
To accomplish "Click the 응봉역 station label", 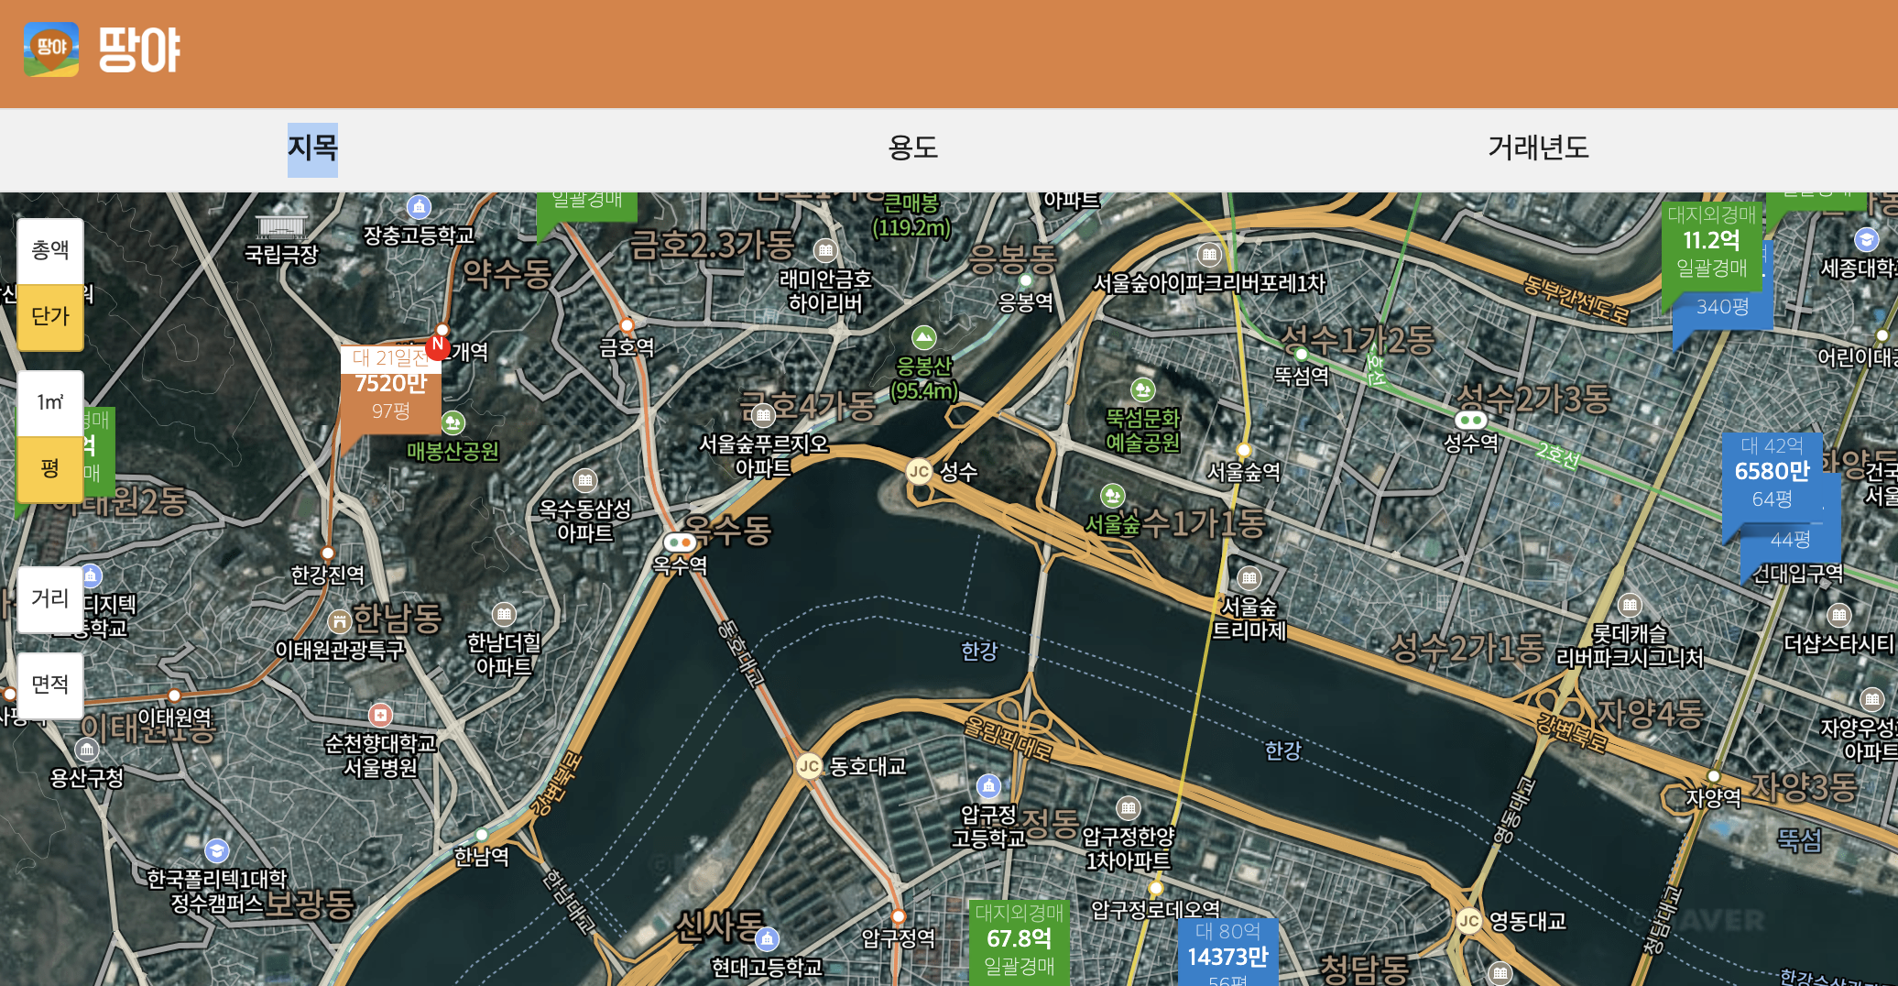I will (x=1025, y=301).
